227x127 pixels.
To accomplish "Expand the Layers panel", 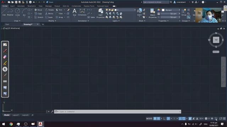I will point(116,21).
